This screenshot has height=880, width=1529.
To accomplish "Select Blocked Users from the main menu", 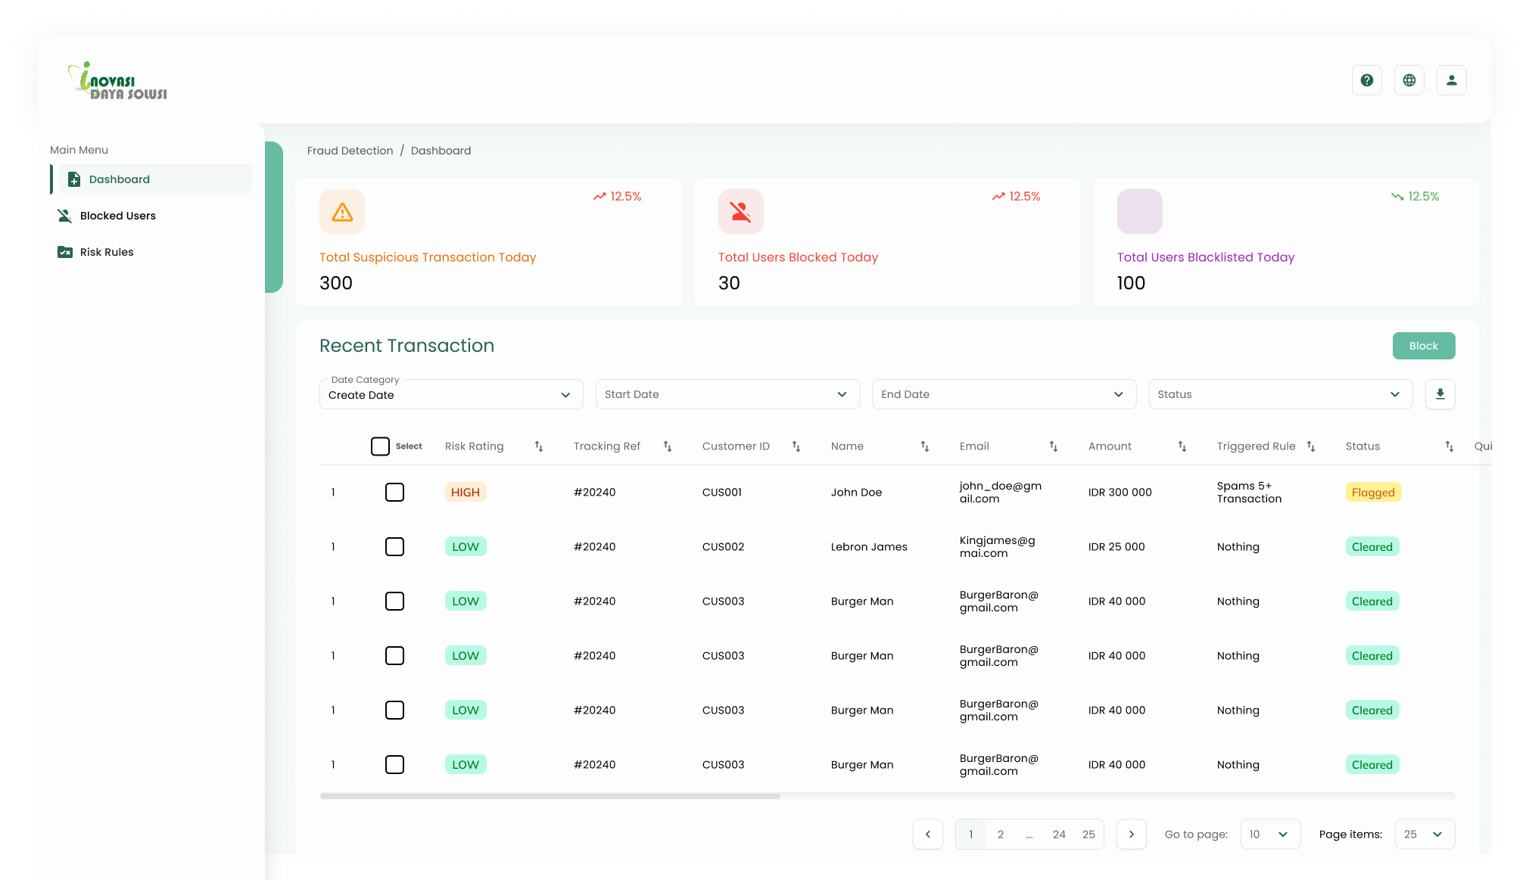I will click(117, 216).
